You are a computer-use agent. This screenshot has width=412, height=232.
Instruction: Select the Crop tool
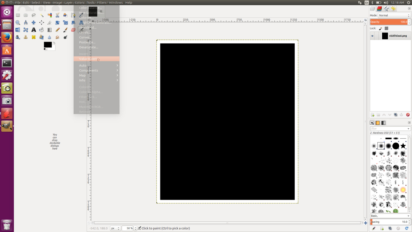(50, 23)
